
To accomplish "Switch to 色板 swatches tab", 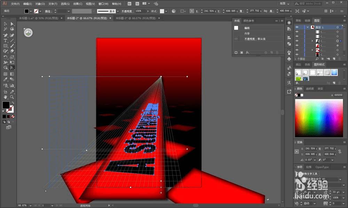I will click(x=307, y=65).
